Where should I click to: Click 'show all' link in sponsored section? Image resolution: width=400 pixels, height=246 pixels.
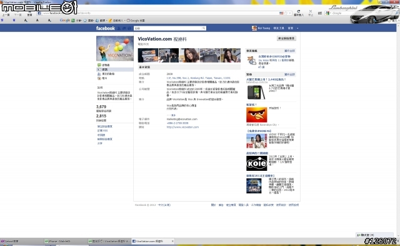click(x=289, y=74)
